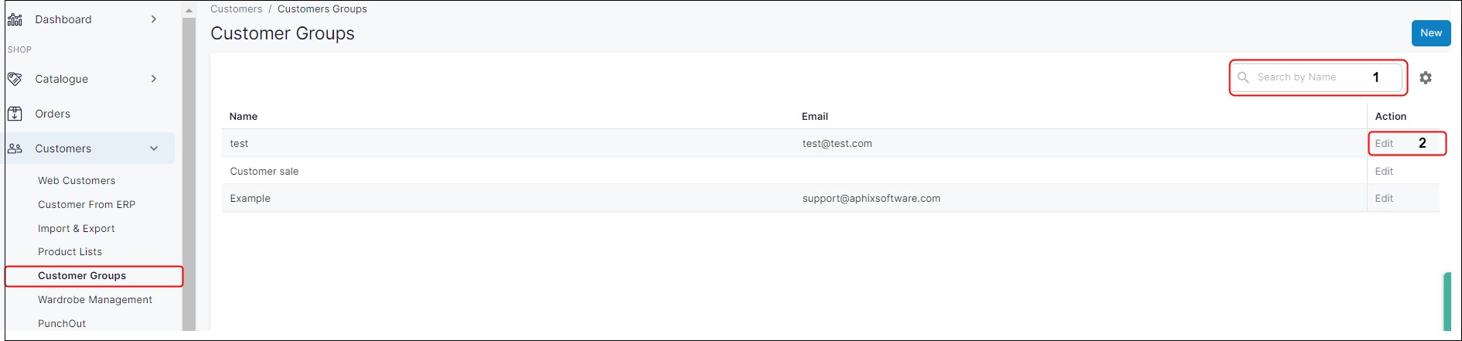Go to Import & Export
The width and height of the screenshot is (1462, 341).
[x=77, y=228]
